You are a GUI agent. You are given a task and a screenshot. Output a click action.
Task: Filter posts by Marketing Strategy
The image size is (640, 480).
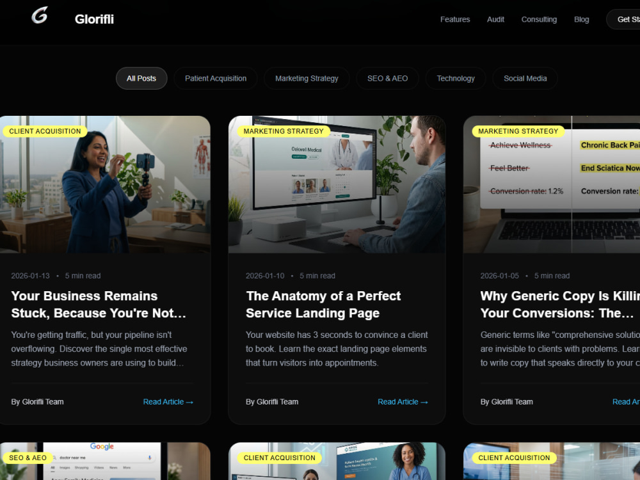pos(307,78)
